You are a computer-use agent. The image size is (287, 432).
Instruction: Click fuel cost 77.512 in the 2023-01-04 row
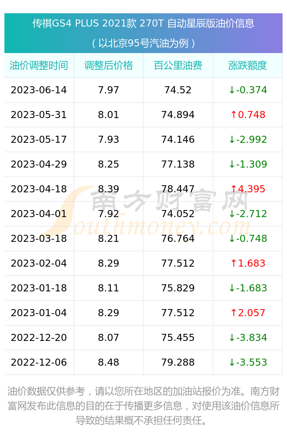(x=178, y=313)
